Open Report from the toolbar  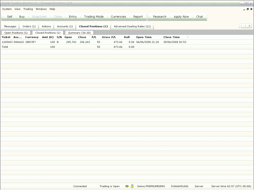138,17
